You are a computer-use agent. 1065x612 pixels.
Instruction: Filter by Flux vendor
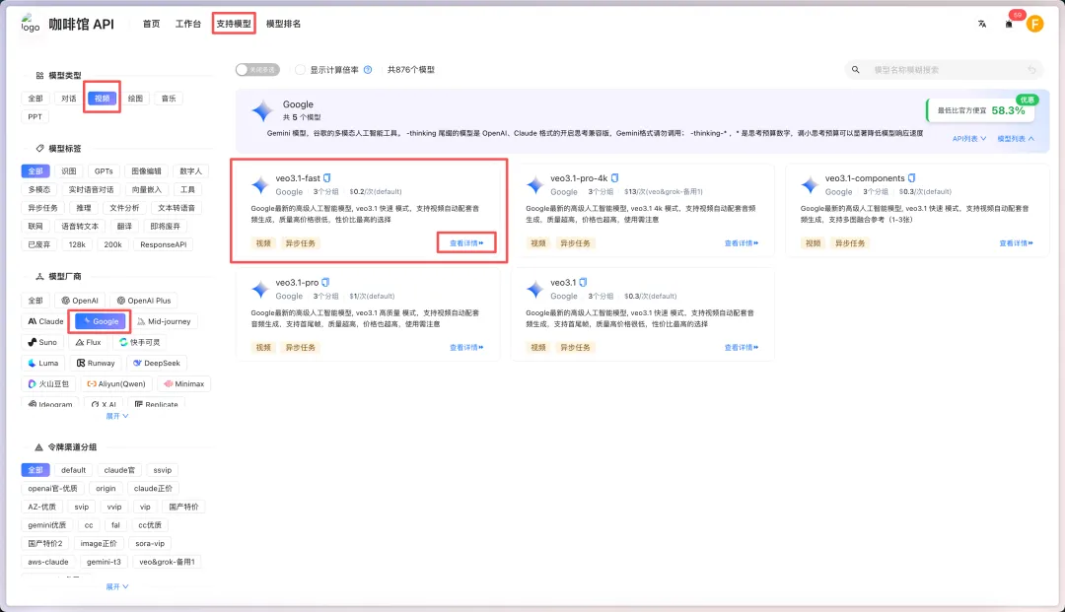(x=88, y=342)
